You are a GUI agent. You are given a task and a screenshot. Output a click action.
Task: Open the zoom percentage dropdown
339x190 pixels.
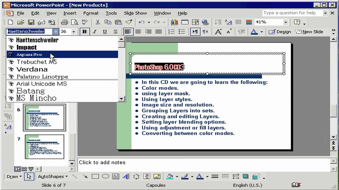(x=286, y=22)
